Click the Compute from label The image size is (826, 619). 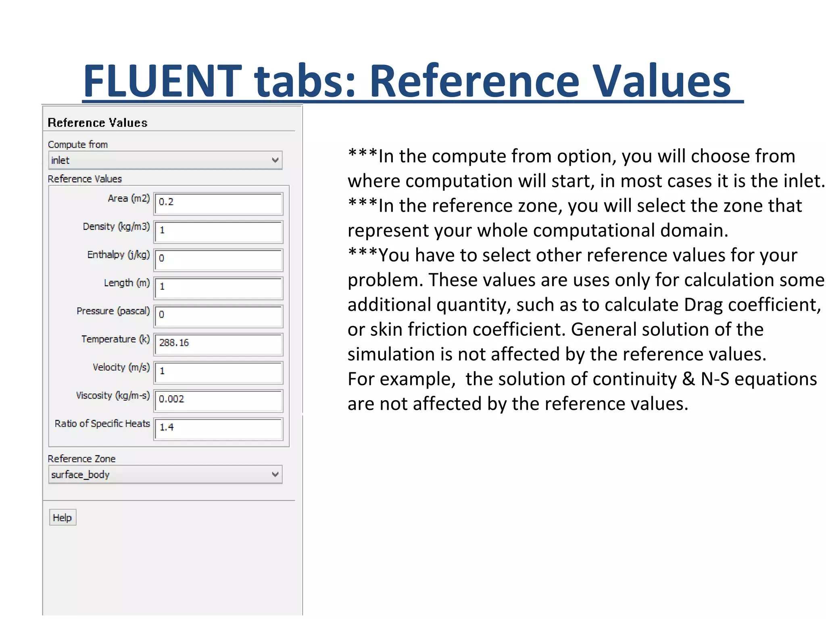[78, 145]
